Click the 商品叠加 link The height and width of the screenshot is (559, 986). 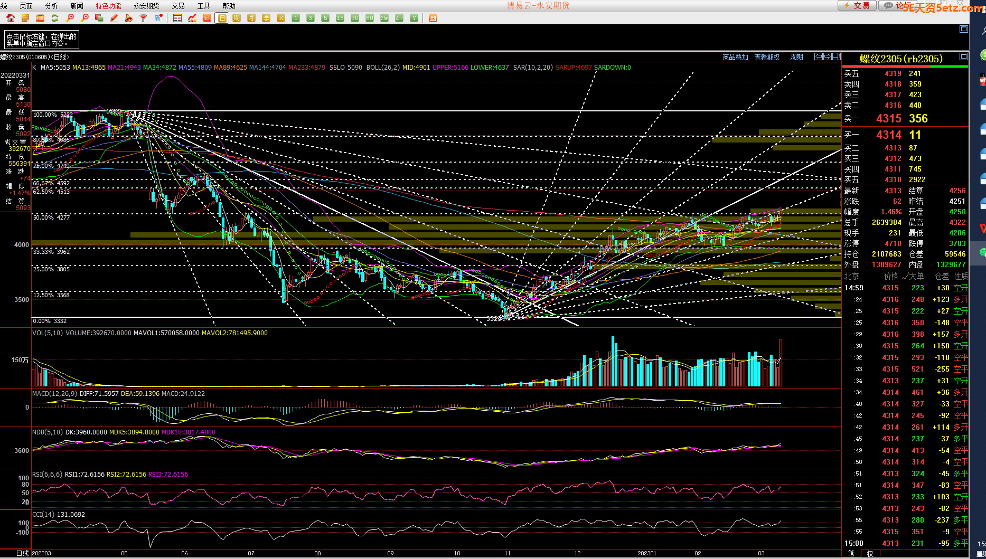(x=735, y=57)
